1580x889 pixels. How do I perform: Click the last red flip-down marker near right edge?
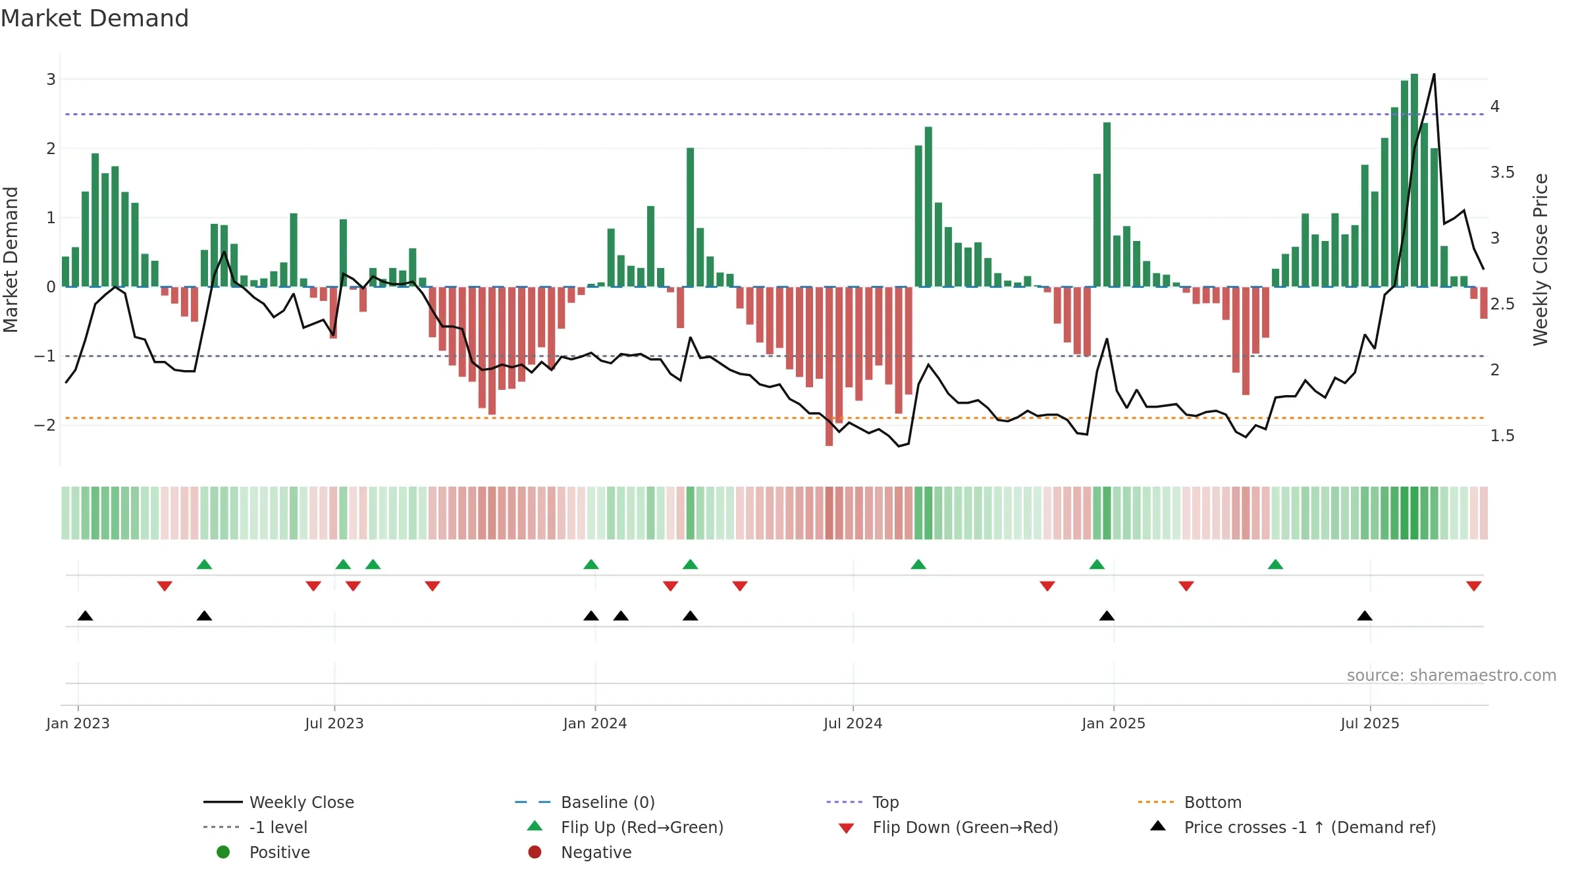point(1474,586)
